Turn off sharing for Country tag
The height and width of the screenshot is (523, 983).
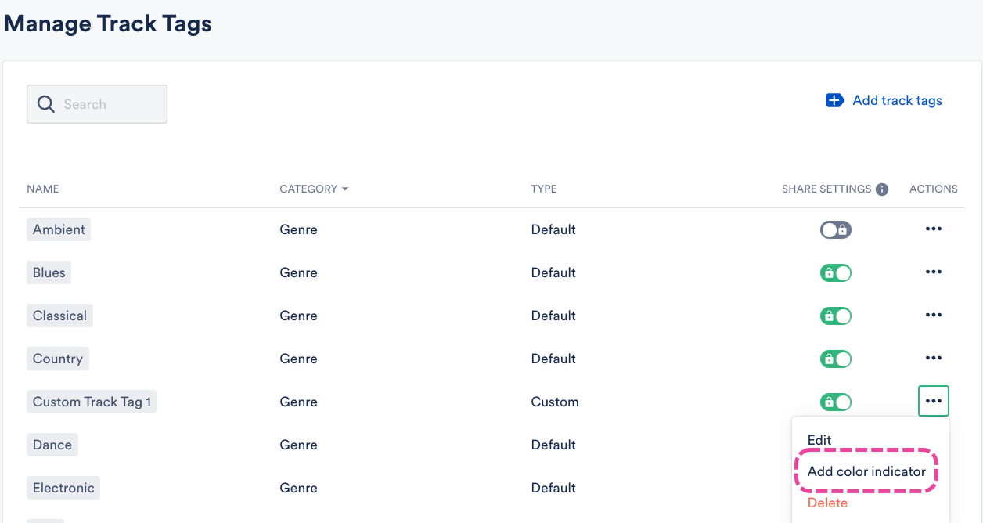coord(835,359)
